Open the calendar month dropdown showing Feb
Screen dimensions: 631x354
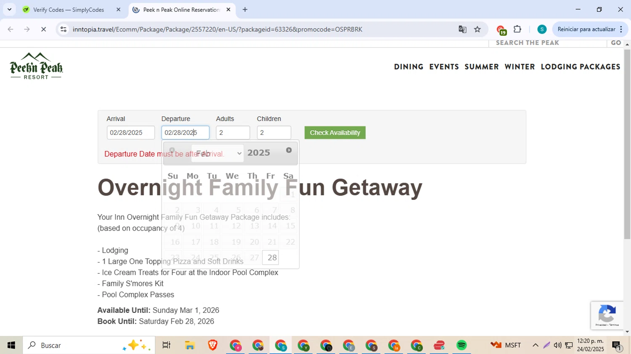217,153
